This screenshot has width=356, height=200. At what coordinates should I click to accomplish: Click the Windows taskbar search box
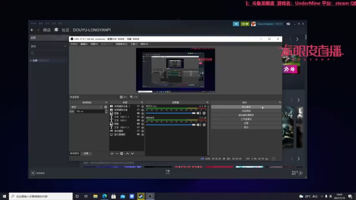point(41,196)
